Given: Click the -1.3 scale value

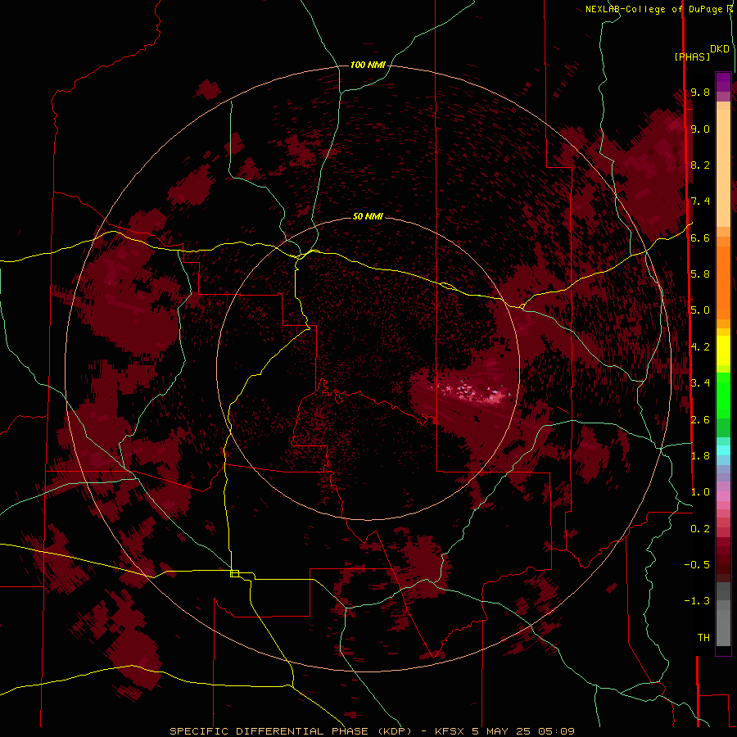Looking at the screenshot, I should click(697, 601).
